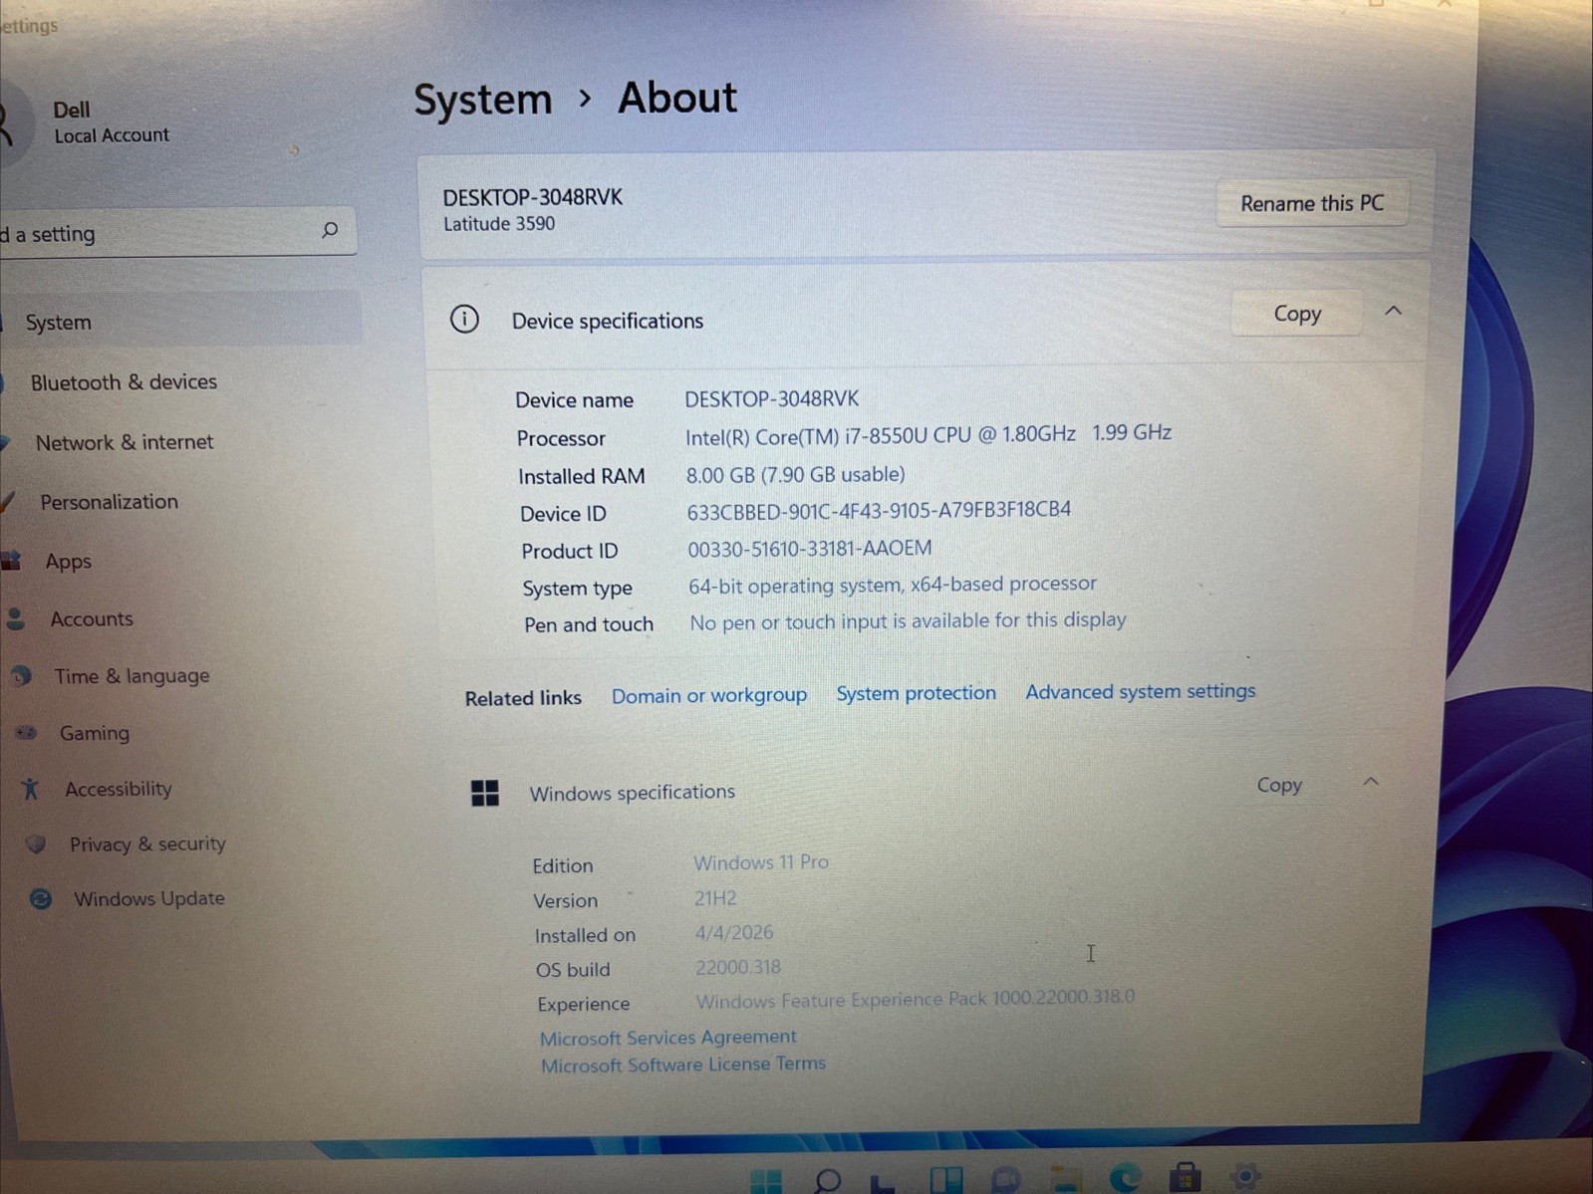This screenshot has height=1194, width=1593.
Task: Click the Device ID value 633CBBED-901C
Action: click(x=879, y=511)
